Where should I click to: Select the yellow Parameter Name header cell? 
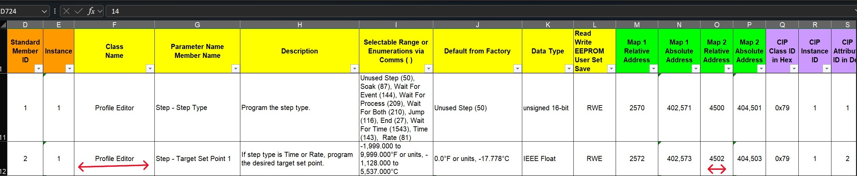[x=197, y=51]
